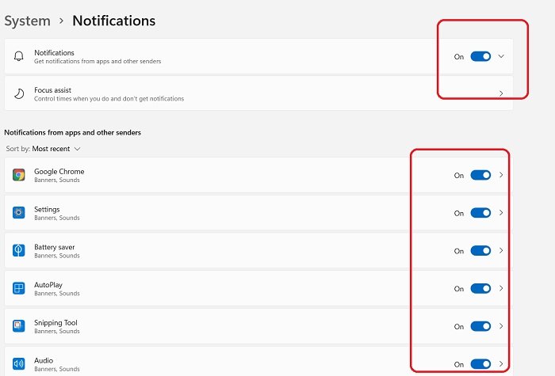Open the Audio notification settings row
Image resolution: width=555 pixels, height=376 pixels.
[258, 362]
